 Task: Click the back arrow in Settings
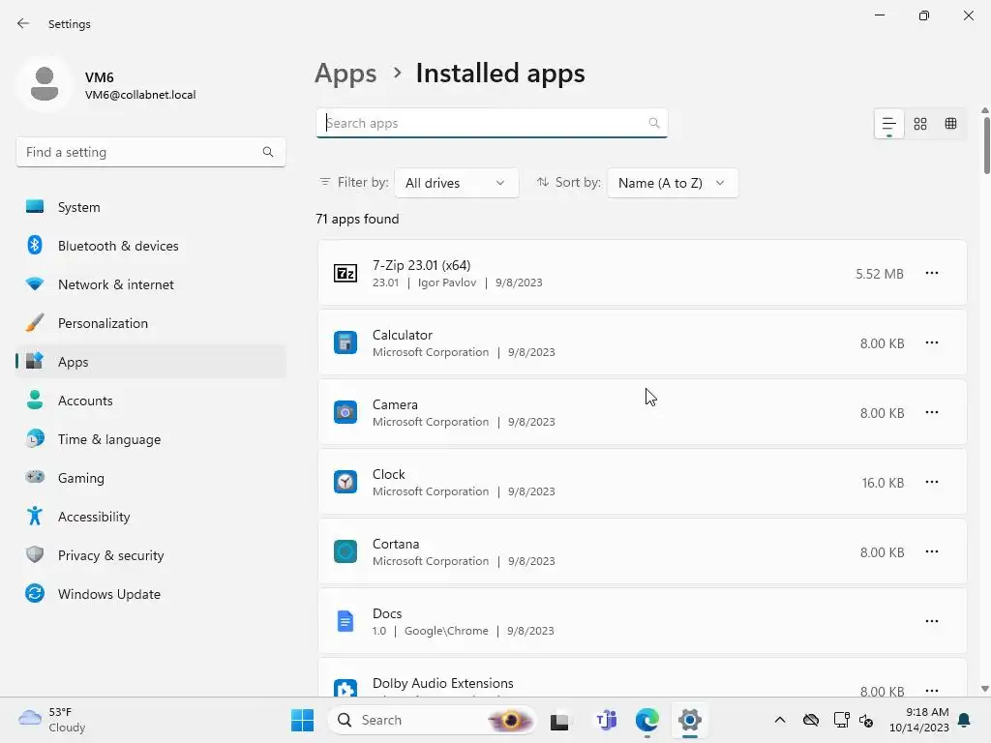[23, 24]
